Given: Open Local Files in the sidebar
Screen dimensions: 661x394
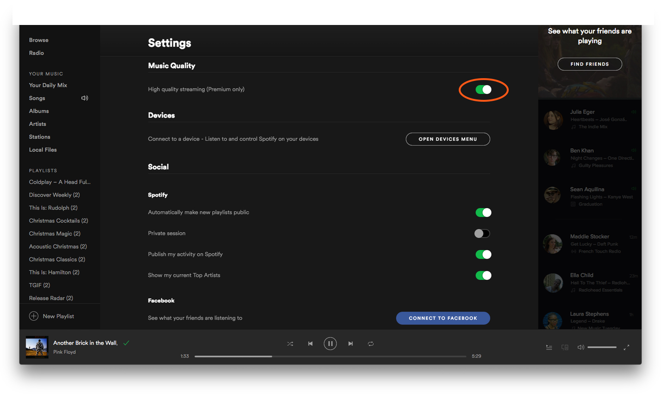Looking at the screenshot, I should [x=43, y=150].
